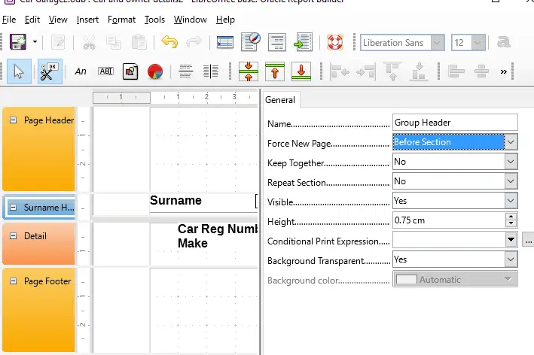Open the Force New Page dropdown
The width and height of the screenshot is (534, 355).
pos(511,142)
